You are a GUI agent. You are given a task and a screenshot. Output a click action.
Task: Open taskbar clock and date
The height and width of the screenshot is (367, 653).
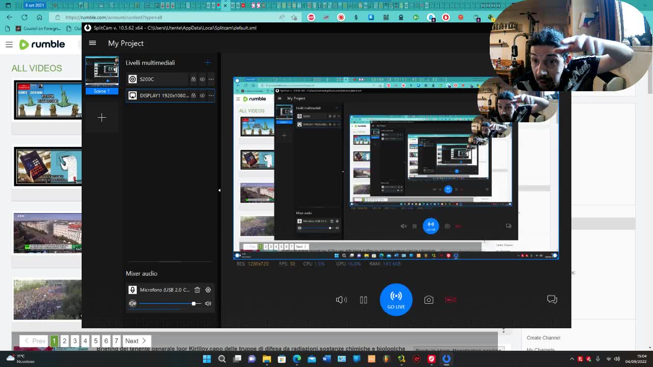pyautogui.click(x=636, y=359)
